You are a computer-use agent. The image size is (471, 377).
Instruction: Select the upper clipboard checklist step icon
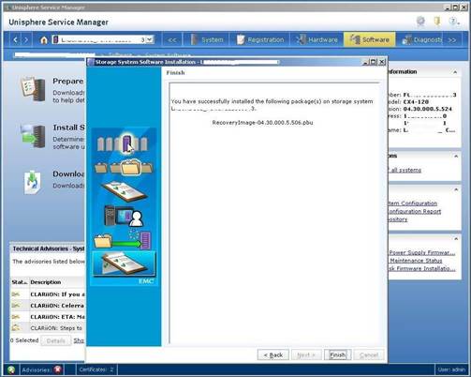pyautogui.click(x=124, y=191)
